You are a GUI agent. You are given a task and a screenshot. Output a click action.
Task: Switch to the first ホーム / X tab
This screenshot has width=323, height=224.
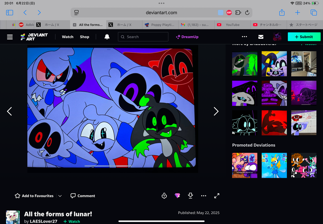[52, 25]
